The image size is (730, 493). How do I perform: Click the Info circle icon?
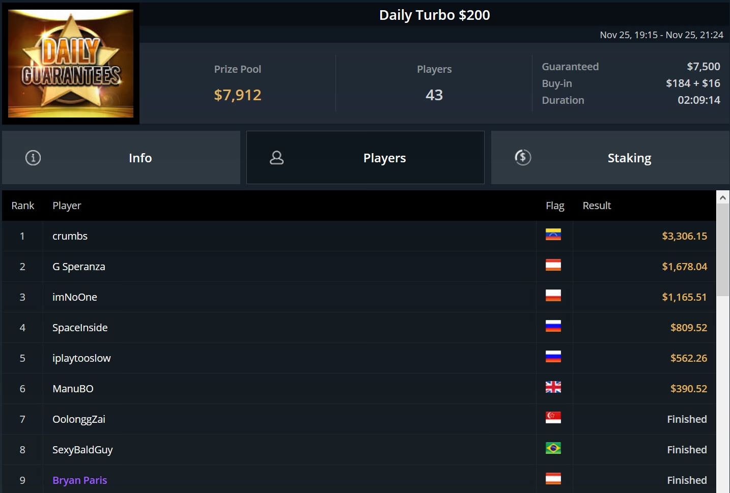(33, 158)
